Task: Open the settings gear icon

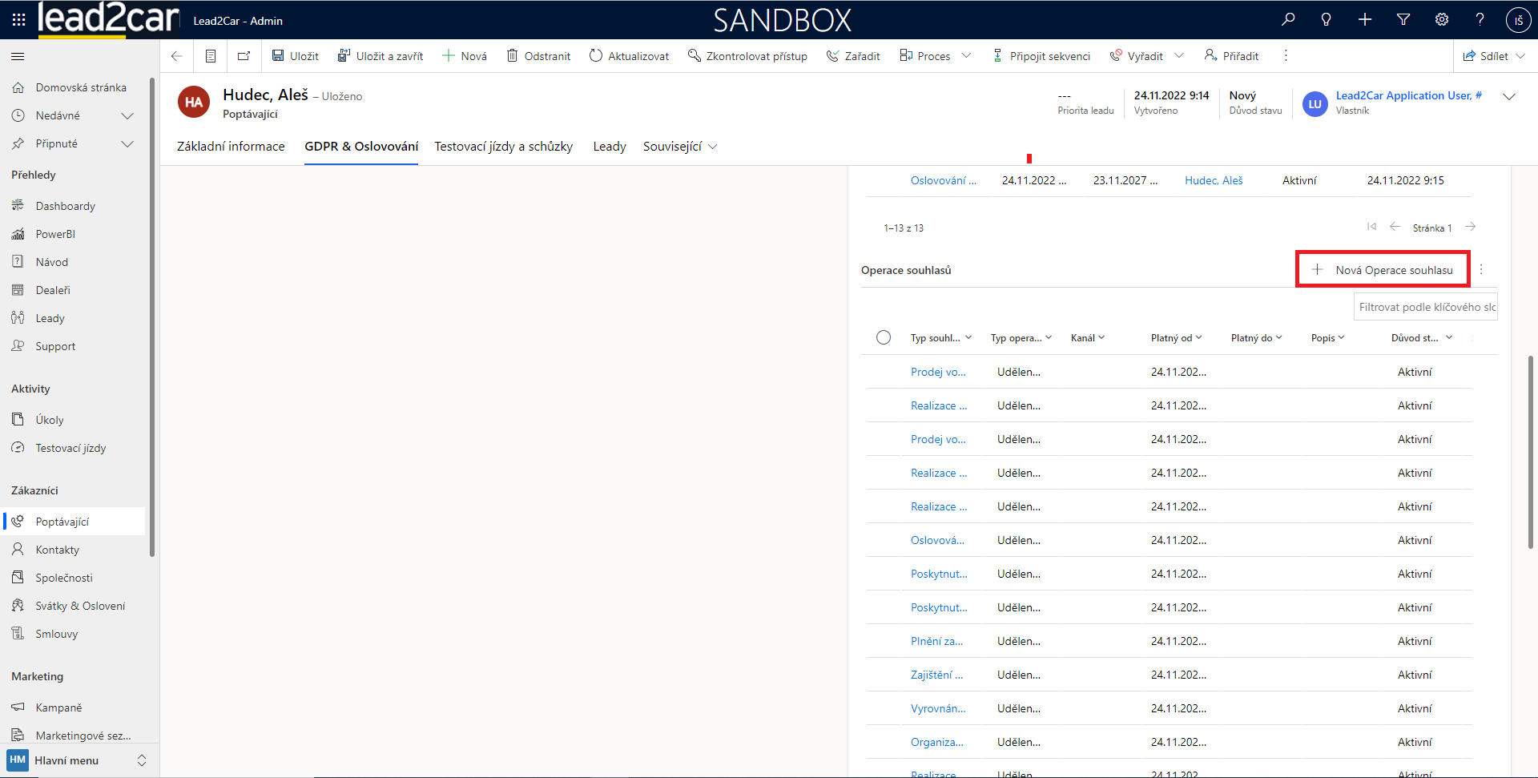Action: pyautogui.click(x=1442, y=19)
